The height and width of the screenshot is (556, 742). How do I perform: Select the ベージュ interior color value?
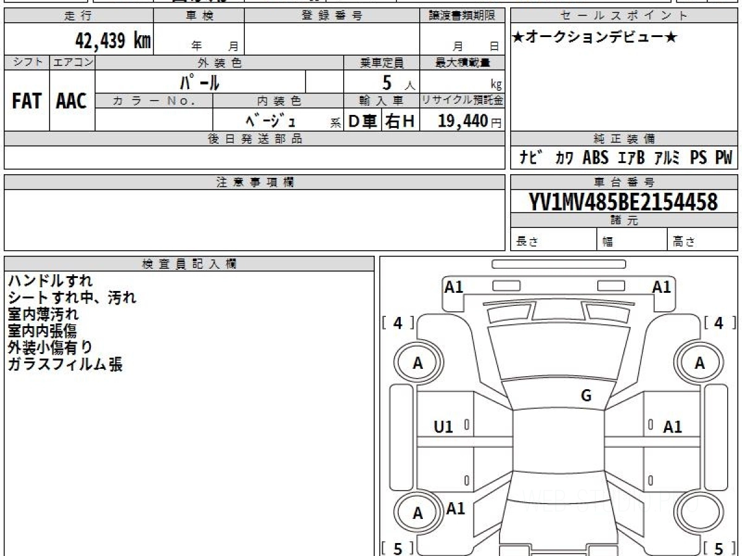tap(271, 120)
